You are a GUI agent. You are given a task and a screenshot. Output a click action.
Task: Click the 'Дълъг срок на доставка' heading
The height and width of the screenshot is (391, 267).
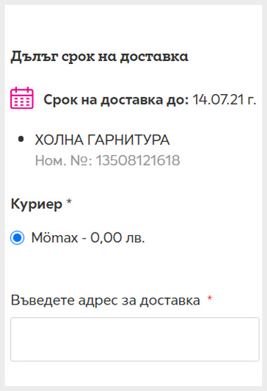click(x=99, y=57)
